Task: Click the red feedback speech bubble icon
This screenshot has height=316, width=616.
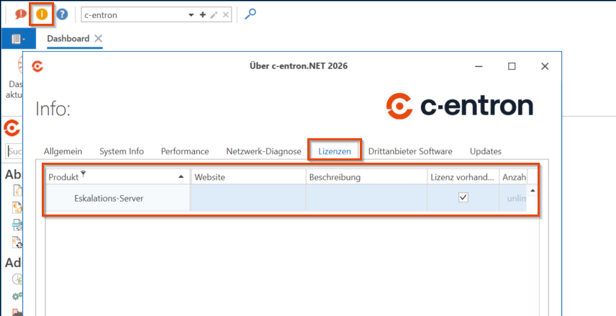Action: click(20, 14)
